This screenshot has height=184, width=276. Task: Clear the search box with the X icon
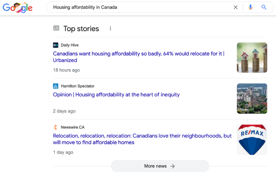tap(236, 7)
